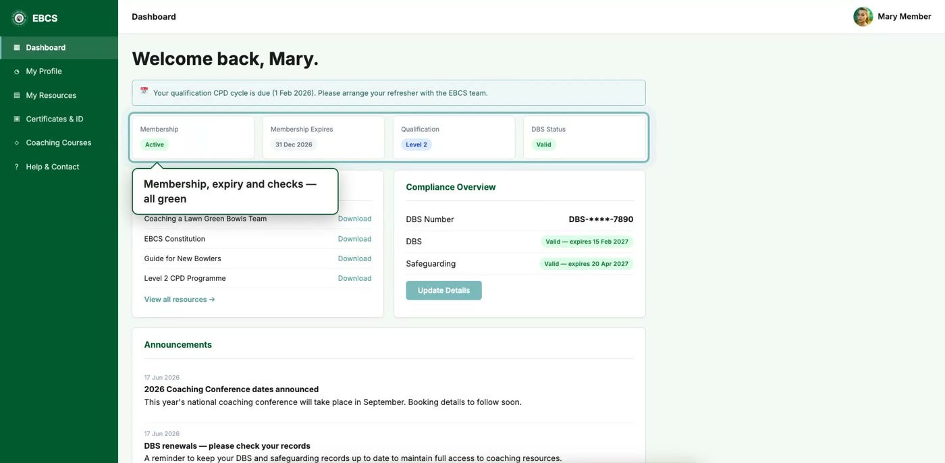
Task: Click the Dashboard page title in header
Action: [154, 17]
